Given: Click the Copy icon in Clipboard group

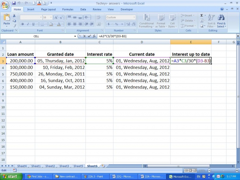Looking at the screenshot, I should (14, 20).
